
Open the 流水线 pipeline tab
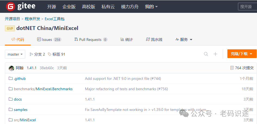[154, 40]
